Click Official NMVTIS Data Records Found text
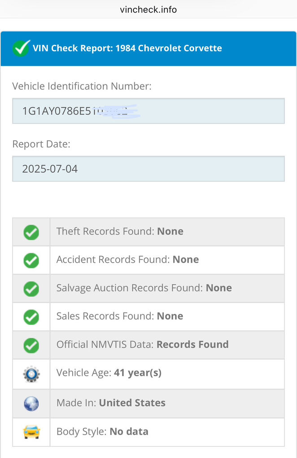Screen dimensions: 297x458 click(142, 344)
